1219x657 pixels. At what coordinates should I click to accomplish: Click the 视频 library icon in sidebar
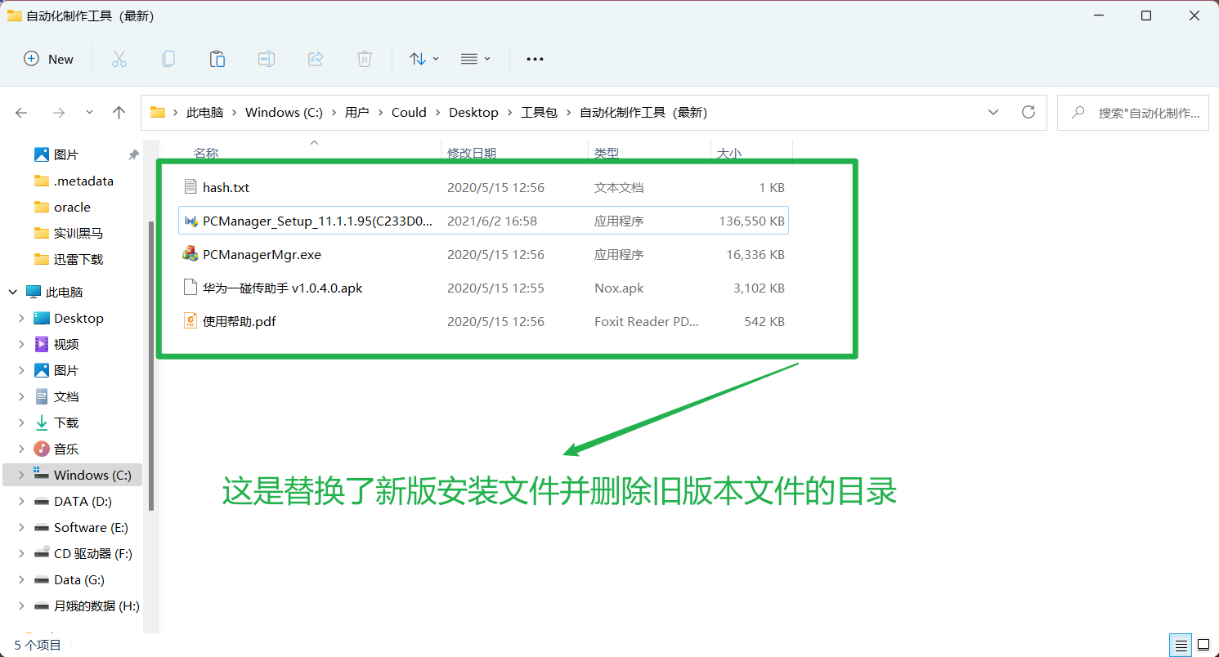coord(42,344)
